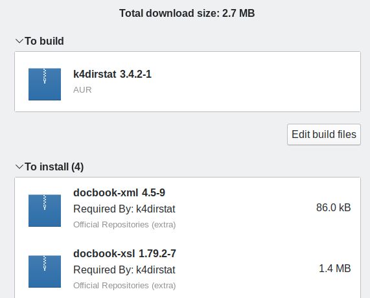Click Official Repositories (extra) under docbook-xml
Viewport: 370px width, 298px height.
[x=124, y=225]
